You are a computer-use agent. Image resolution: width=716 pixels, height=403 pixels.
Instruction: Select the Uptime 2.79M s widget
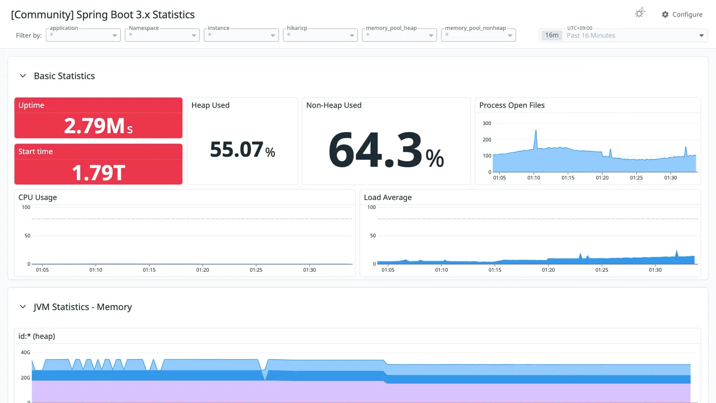tap(98, 118)
